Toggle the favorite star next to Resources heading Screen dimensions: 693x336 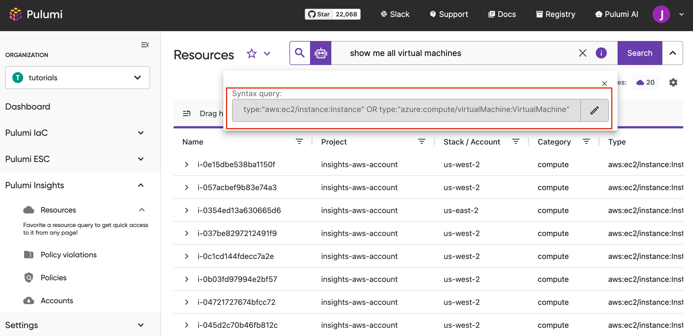(x=251, y=54)
